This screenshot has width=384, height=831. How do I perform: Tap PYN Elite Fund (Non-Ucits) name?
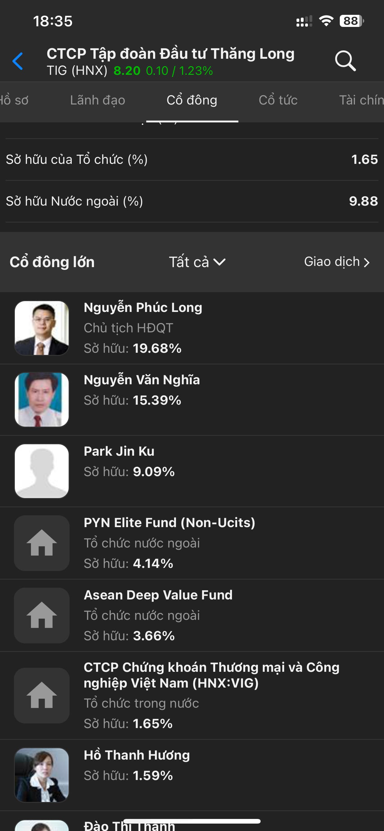[169, 522]
